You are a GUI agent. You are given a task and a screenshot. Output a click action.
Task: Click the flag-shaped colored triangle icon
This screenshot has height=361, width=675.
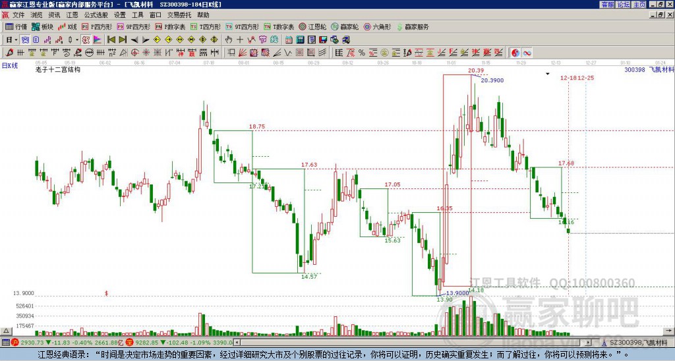(98, 40)
